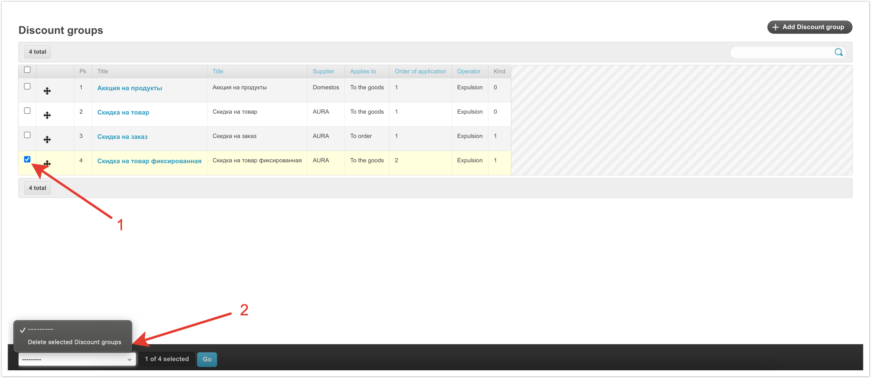This screenshot has width=871, height=378.
Task: Uncheck the checkbox for row 4
Action: [27, 159]
